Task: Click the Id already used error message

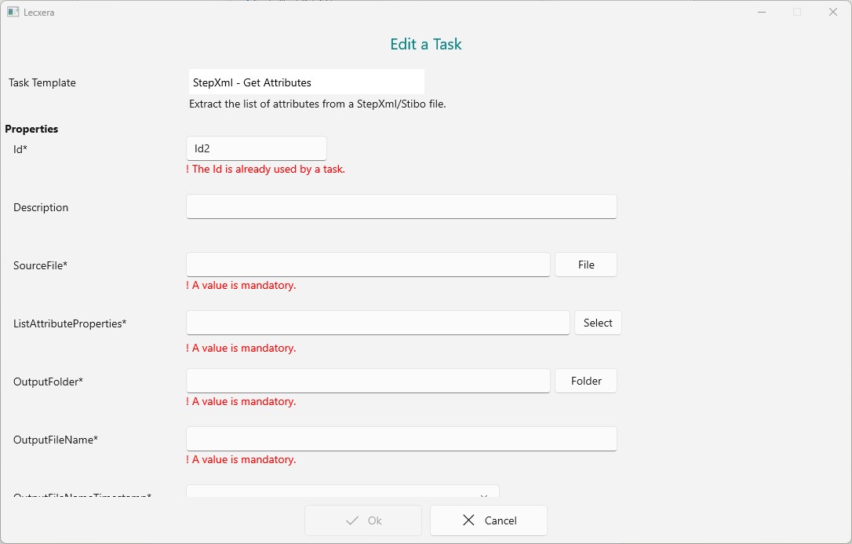Action: [x=265, y=169]
